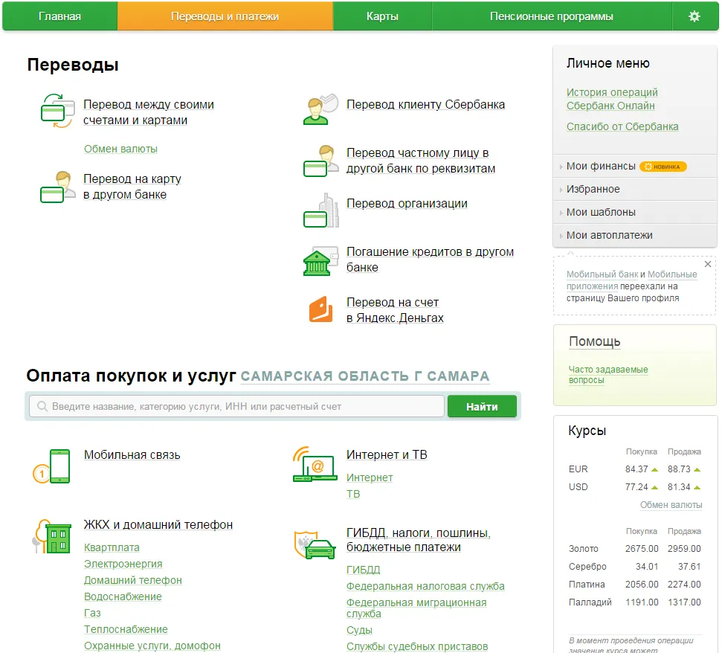Click the orange Yandex.Money wallet icon
722x653 pixels.
click(320, 309)
